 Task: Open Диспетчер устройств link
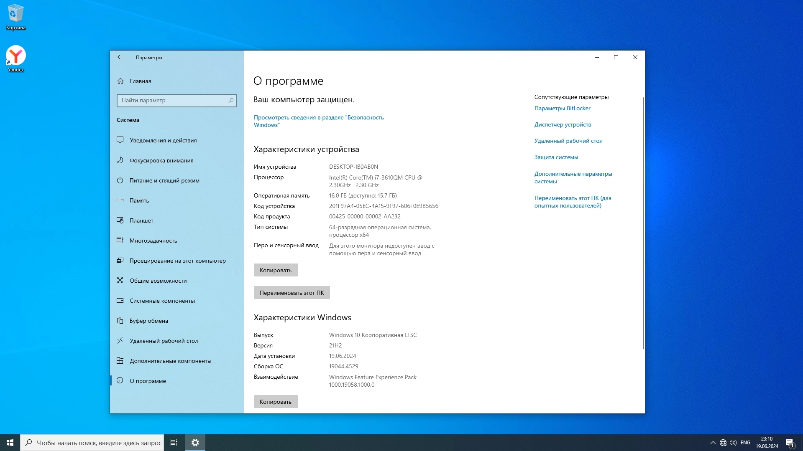pos(563,124)
